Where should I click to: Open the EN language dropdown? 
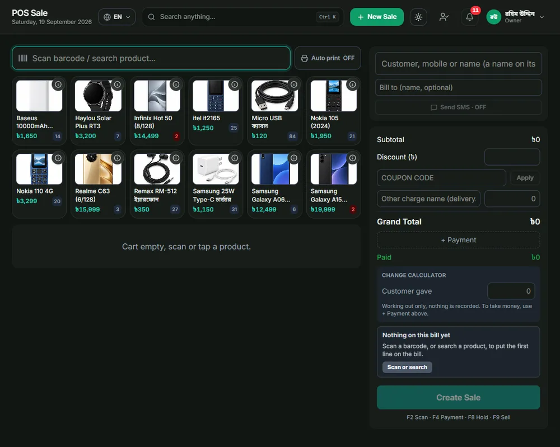117,17
